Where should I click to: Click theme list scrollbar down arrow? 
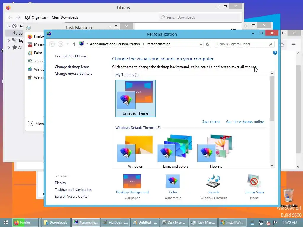[272, 166]
